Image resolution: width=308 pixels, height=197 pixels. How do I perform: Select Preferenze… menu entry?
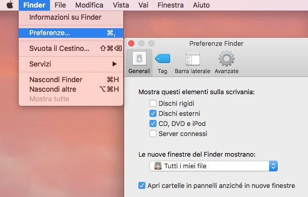tap(71, 33)
